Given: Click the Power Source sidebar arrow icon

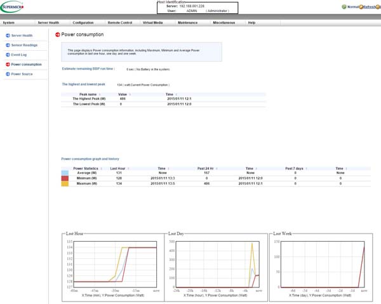Looking at the screenshot, I should (8, 74).
